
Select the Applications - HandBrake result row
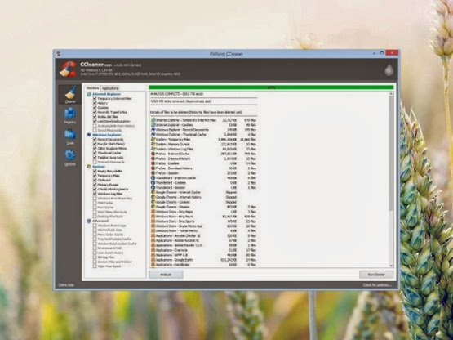pyautogui.click(x=203, y=265)
